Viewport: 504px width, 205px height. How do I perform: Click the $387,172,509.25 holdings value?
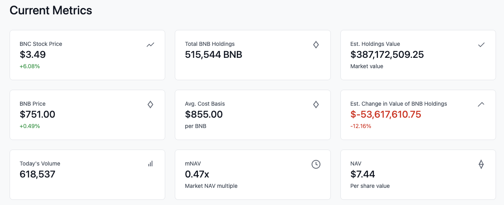(387, 55)
